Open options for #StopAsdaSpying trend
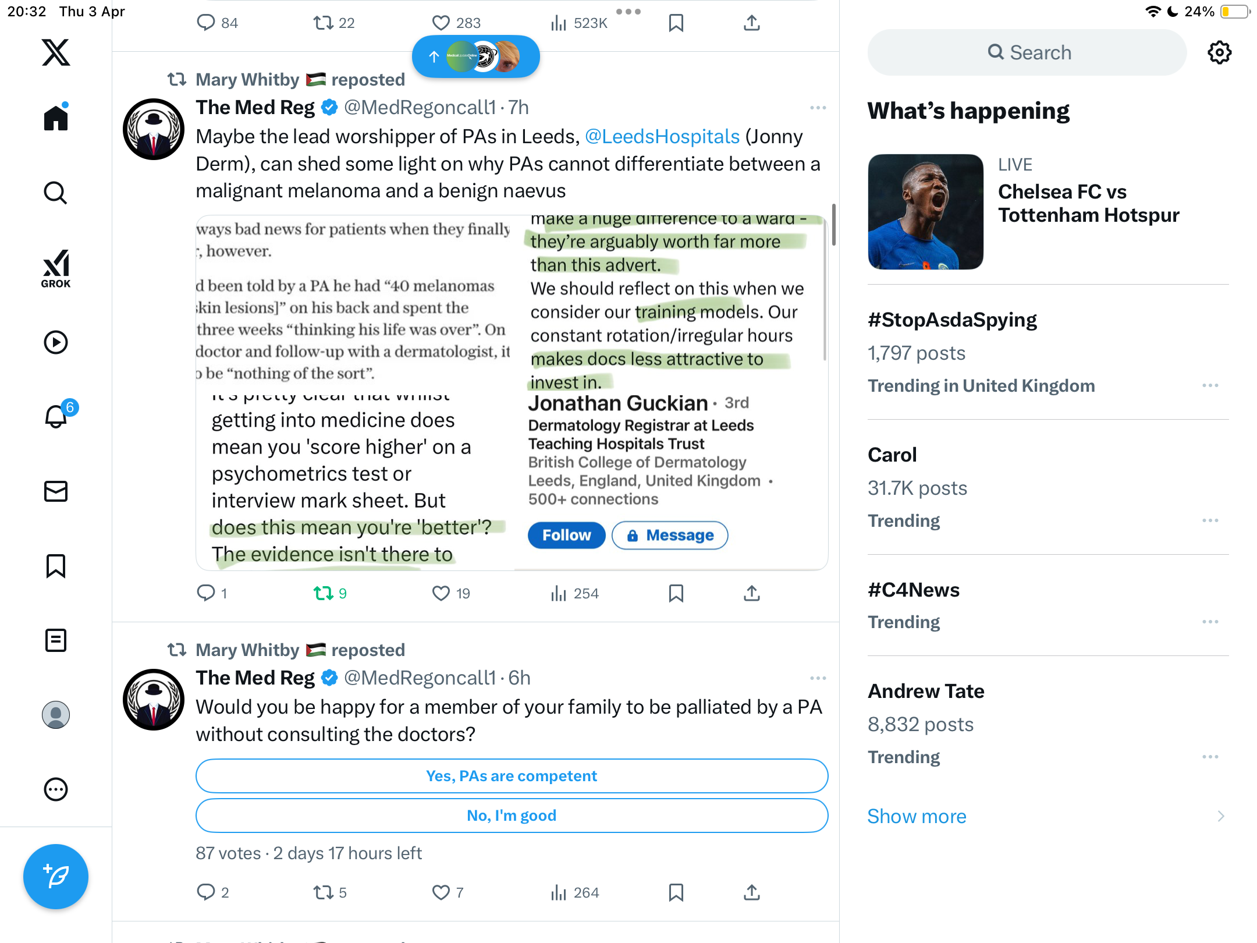The height and width of the screenshot is (943, 1257). point(1210,385)
